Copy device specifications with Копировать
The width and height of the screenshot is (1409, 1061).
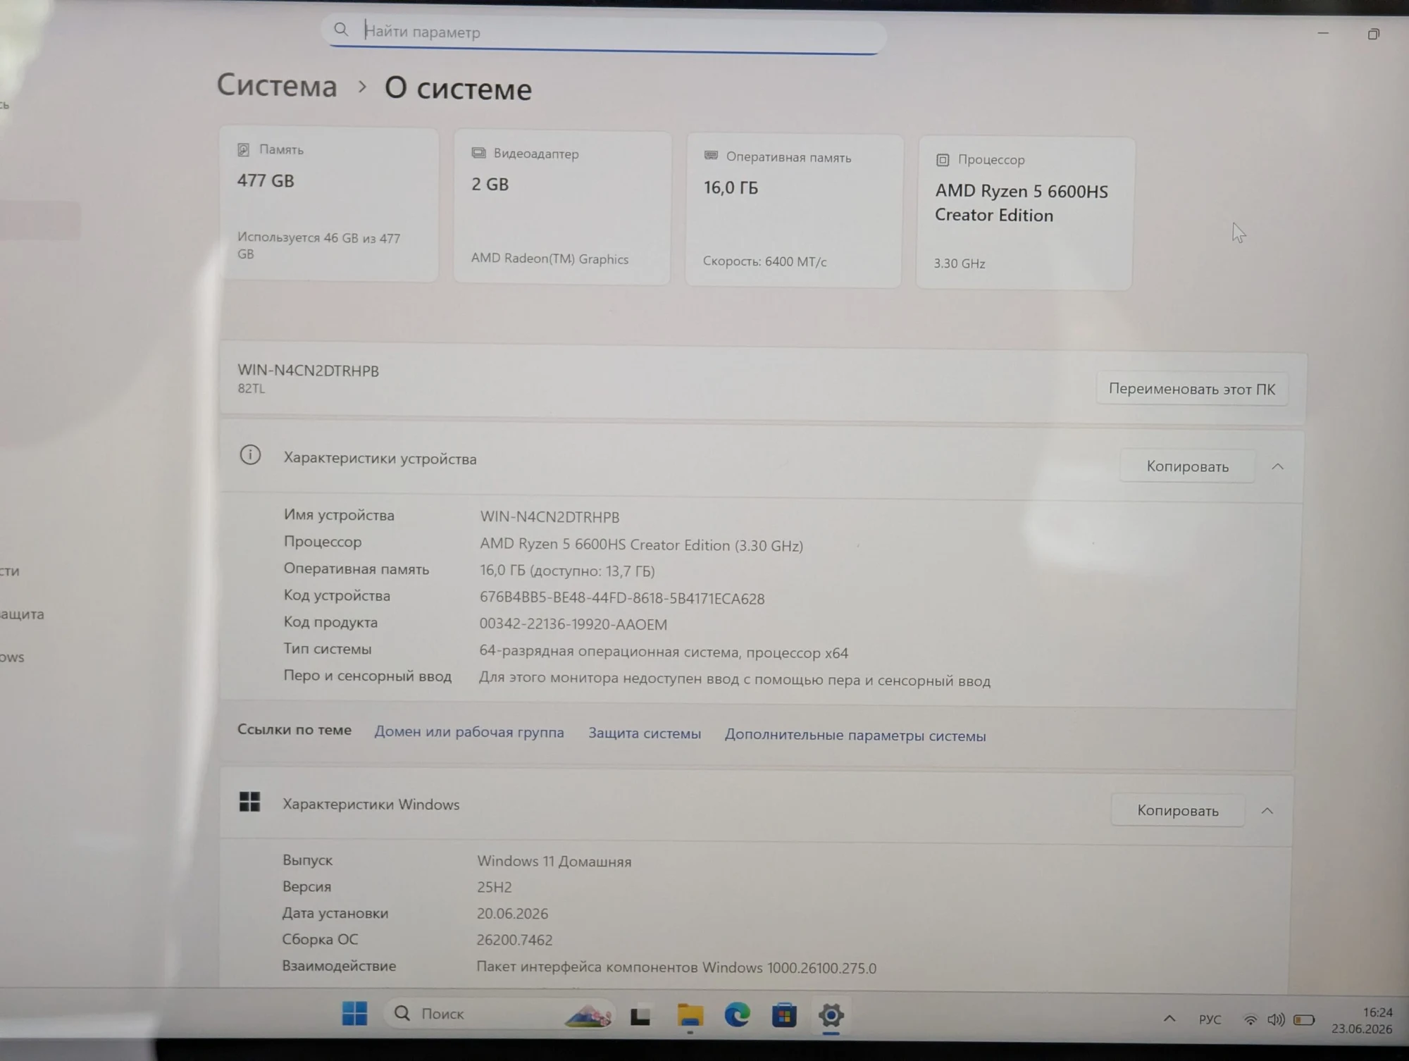coord(1187,466)
